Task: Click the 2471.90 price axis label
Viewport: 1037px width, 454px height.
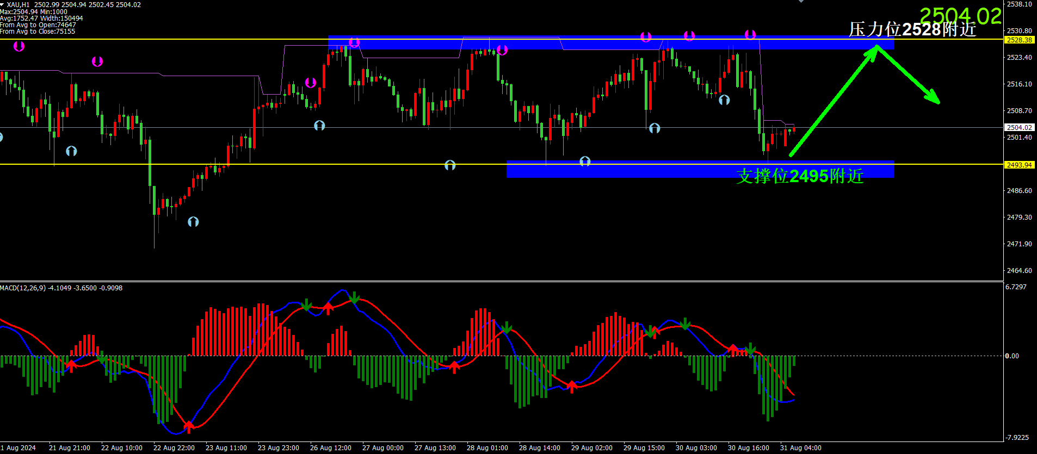Action: (1019, 244)
